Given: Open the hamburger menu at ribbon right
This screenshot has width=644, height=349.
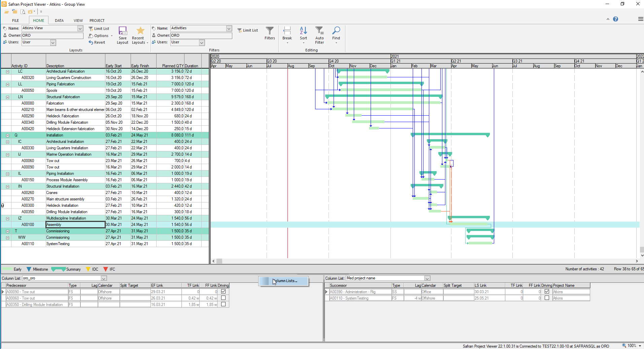Looking at the screenshot, I should click(x=641, y=19).
